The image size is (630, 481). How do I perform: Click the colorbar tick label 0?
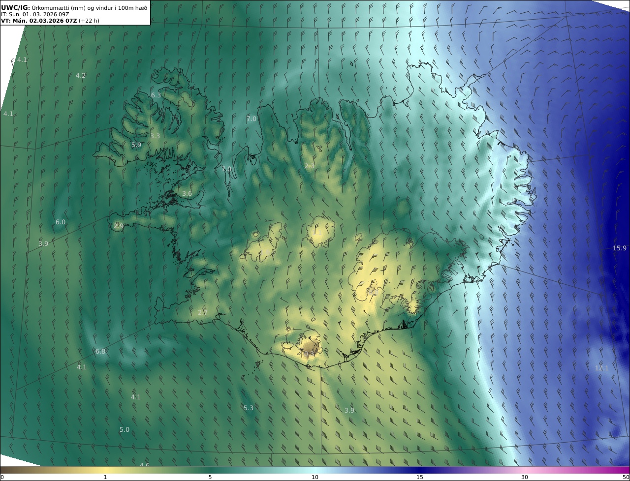pos(2,477)
